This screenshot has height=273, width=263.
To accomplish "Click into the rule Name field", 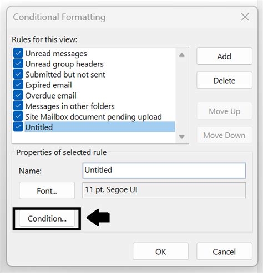I will [x=164, y=171].
